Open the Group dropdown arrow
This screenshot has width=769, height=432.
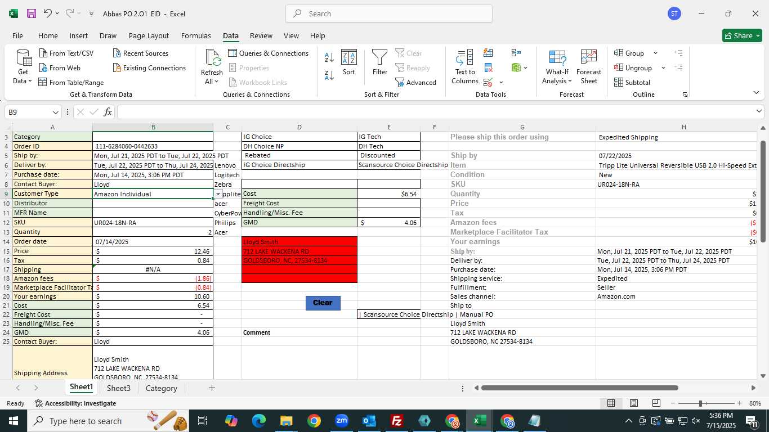coord(655,53)
